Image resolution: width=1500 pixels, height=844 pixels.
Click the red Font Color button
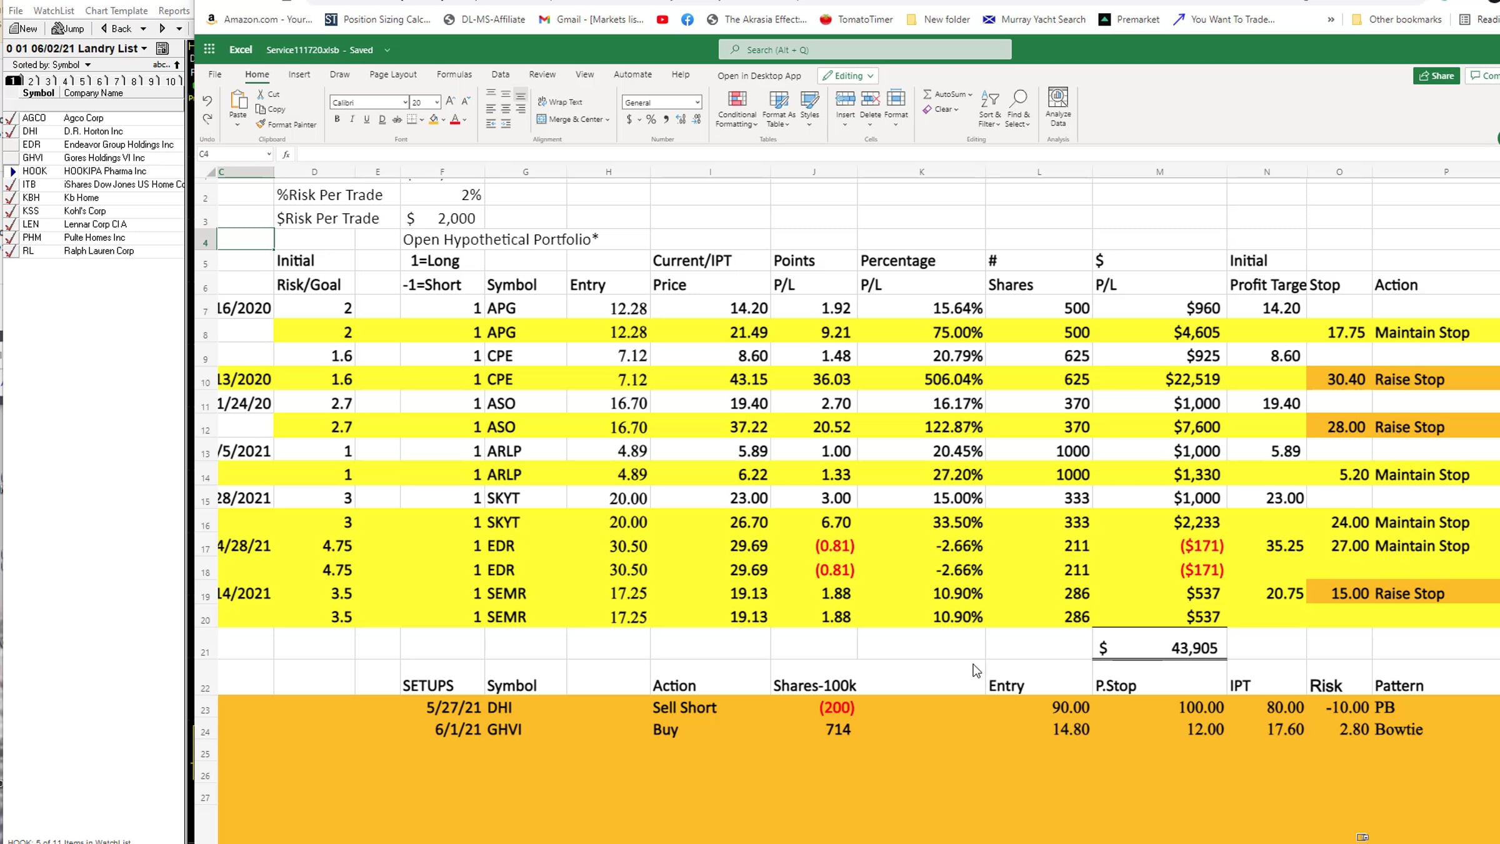coord(455,119)
